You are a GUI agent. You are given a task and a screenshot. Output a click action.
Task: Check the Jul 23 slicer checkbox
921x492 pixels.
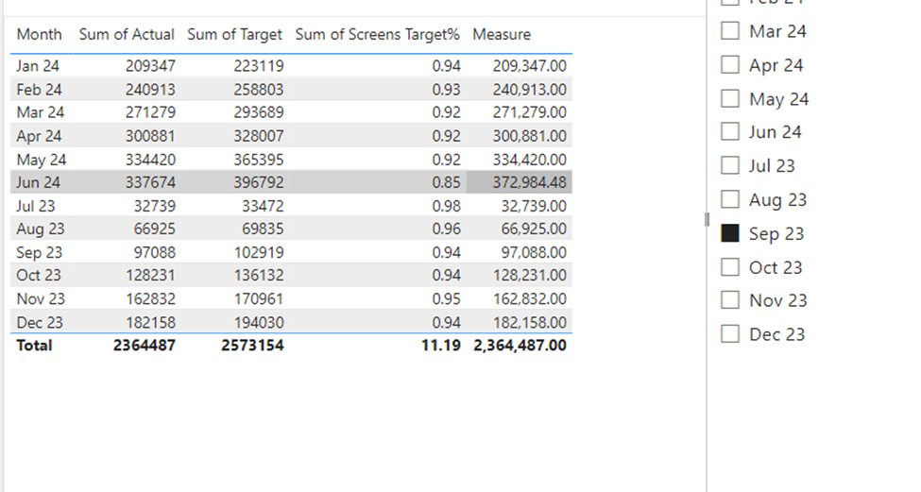point(729,165)
